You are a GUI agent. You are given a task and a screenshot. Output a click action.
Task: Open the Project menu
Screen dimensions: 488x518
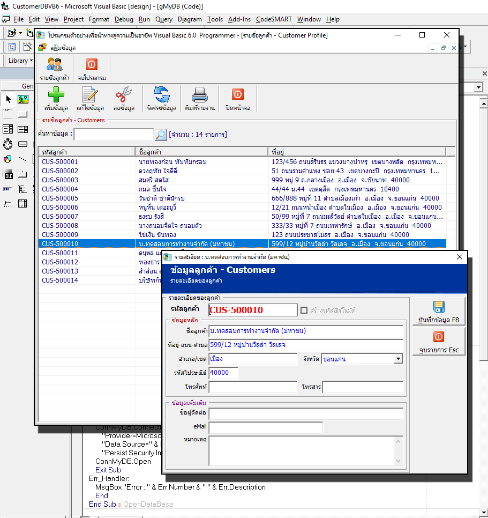[x=73, y=19]
